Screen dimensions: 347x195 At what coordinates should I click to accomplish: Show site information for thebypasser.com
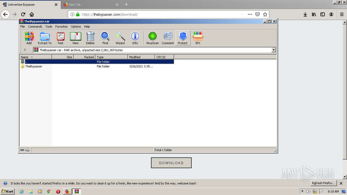coord(72,14)
